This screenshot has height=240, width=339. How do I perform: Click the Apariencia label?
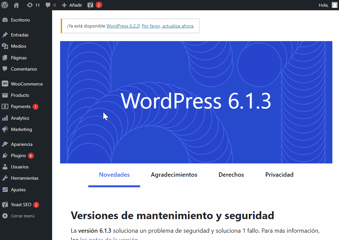pos(22,144)
